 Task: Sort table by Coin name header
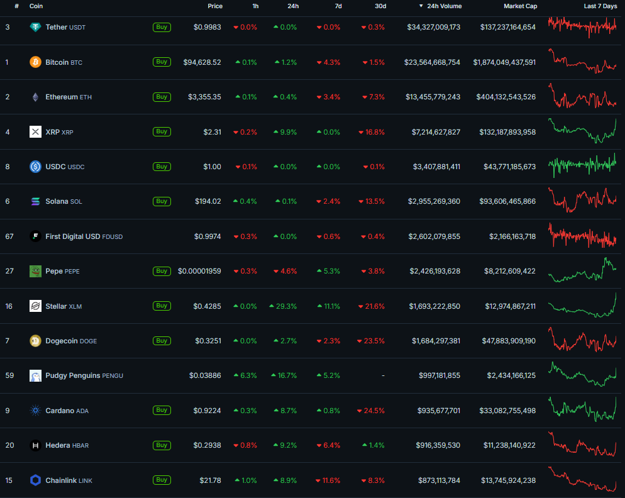(x=36, y=6)
